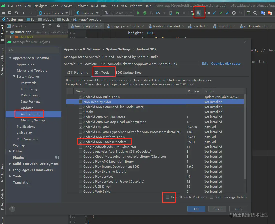Click the green Run button
This screenshot has width=275, height=224.
[x=138, y=13]
